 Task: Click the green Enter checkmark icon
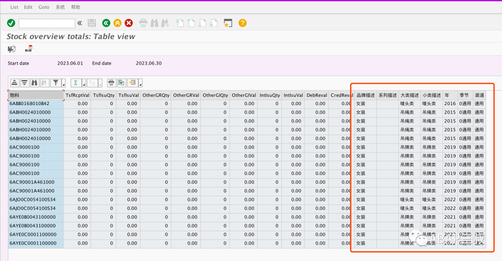(11, 23)
